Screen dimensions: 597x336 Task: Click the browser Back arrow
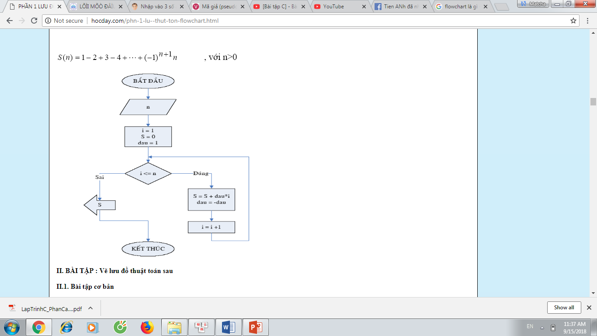10,21
